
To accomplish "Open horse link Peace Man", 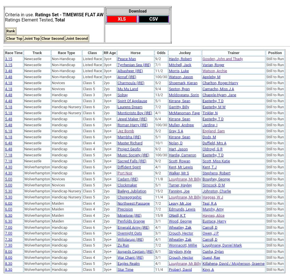I will click(127, 59).
